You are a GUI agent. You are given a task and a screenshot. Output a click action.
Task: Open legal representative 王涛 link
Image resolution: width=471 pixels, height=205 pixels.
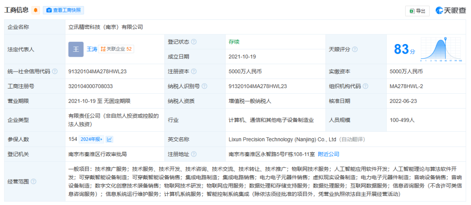(92, 49)
